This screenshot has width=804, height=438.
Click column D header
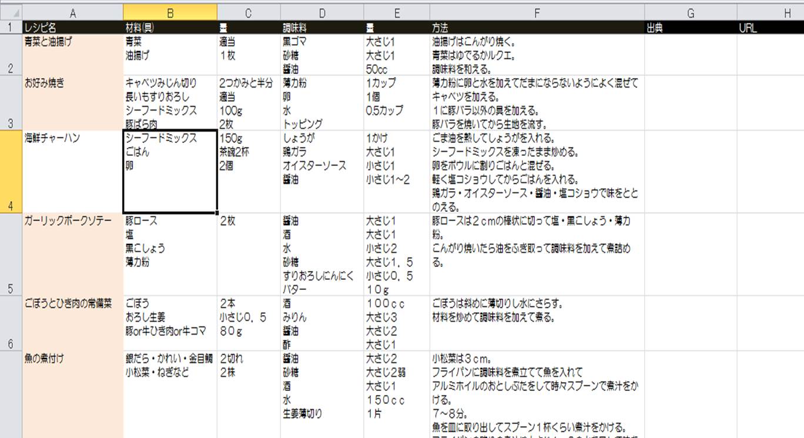[322, 13]
